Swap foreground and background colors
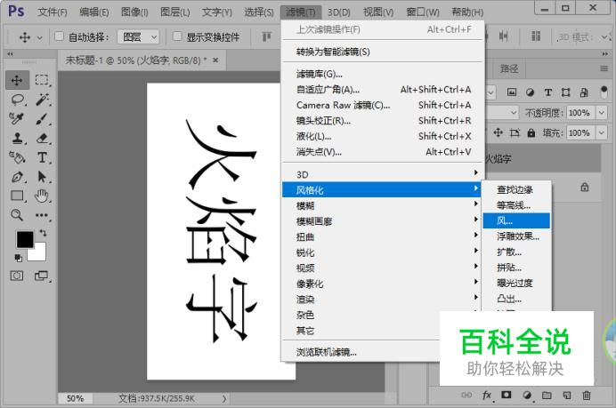Screen dimensions: 616x408 pyautogui.click(x=43, y=233)
